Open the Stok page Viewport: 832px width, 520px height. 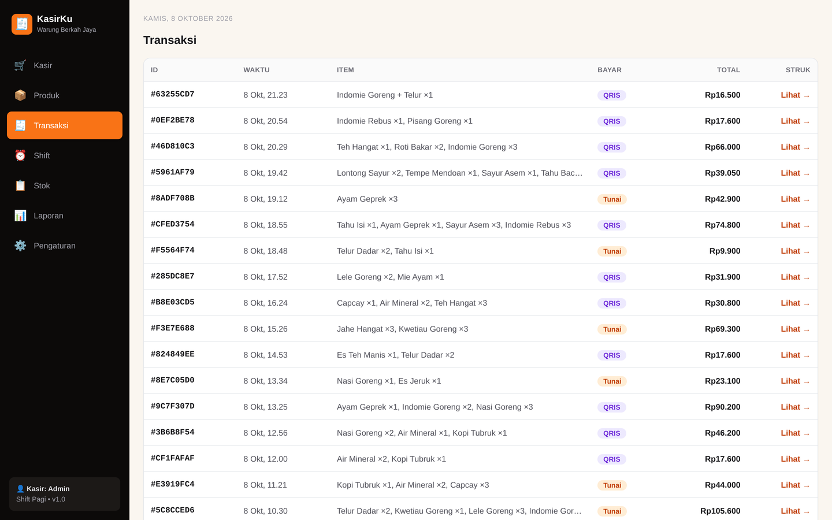pos(65,185)
